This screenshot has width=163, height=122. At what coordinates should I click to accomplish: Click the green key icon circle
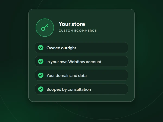click(x=45, y=28)
